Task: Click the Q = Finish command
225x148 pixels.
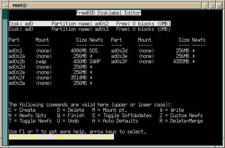Action: pyautogui.click(x=71, y=115)
